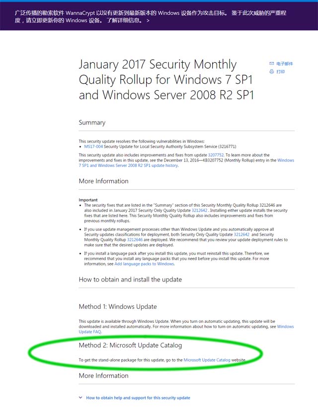Expand 'How to obtain help and support' section
This screenshot has width=318, height=411.
click(138, 398)
